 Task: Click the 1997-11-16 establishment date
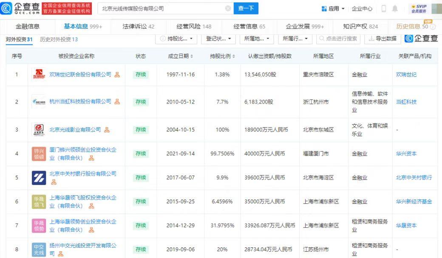tap(180, 75)
